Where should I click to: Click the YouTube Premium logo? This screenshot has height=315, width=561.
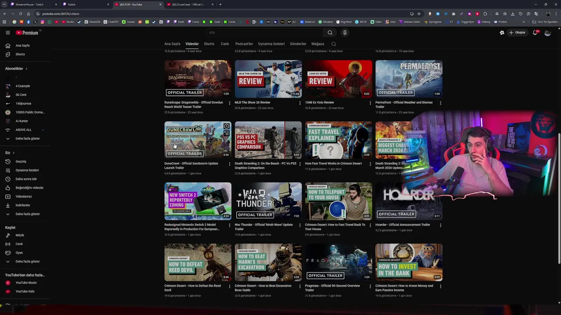(x=27, y=32)
